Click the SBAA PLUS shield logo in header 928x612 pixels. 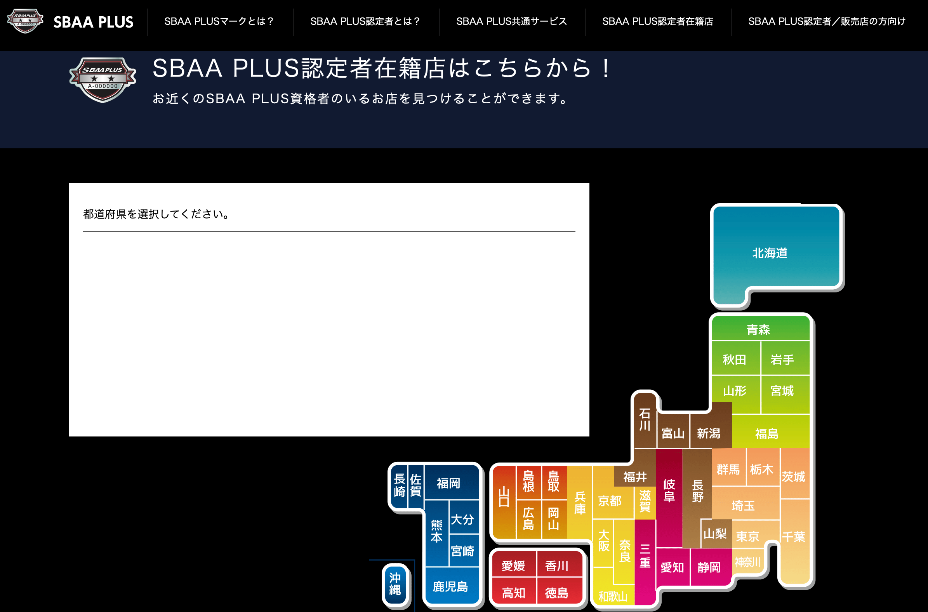tap(25, 21)
